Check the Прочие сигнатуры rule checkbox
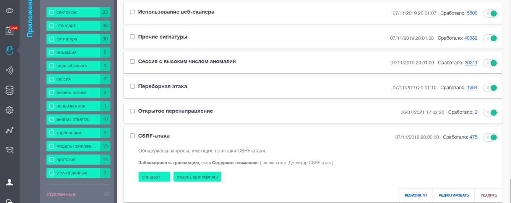511x203 pixels. pos(133,37)
